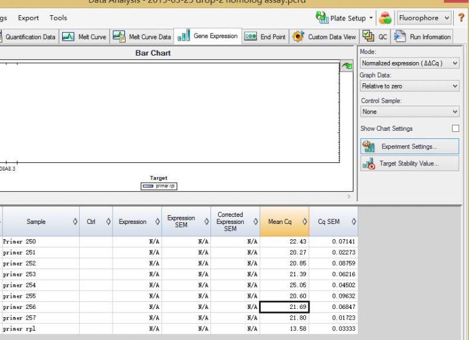
Task: Click the Ctrl column sort arrow
Action: (108, 222)
